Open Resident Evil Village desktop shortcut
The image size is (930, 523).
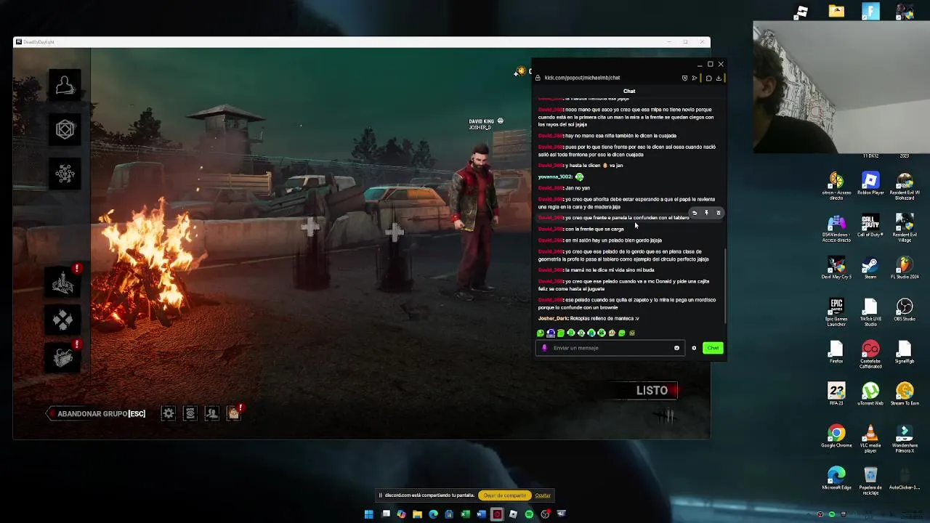click(x=905, y=227)
